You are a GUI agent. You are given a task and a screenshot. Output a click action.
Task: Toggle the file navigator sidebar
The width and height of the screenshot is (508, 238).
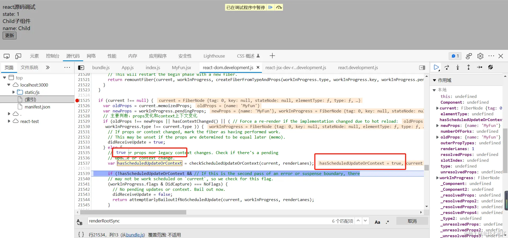[x=81, y=68]
